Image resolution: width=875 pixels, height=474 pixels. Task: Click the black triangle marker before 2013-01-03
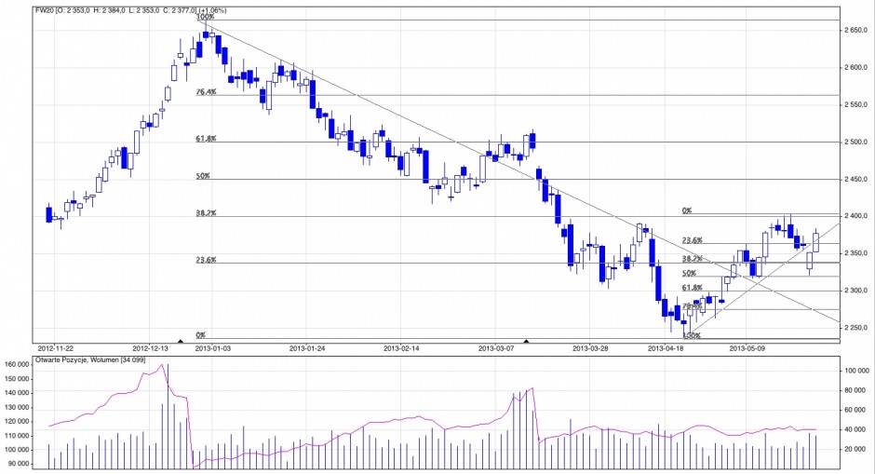(180, 343)
